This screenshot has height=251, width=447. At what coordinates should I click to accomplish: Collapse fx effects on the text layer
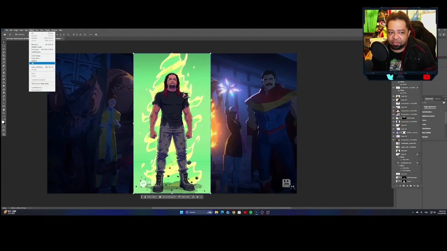coord(419,163)
